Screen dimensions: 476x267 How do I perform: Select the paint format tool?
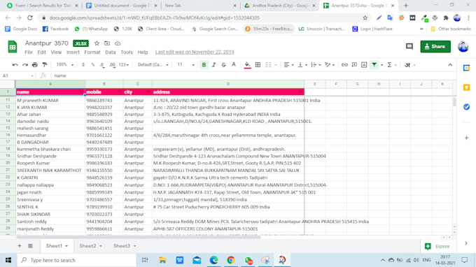tap(45, 65)
